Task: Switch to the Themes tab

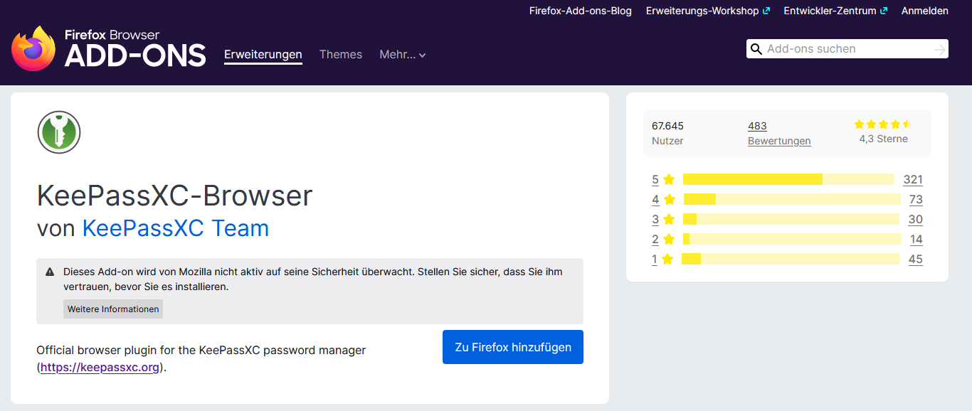Action: point(340,55)
